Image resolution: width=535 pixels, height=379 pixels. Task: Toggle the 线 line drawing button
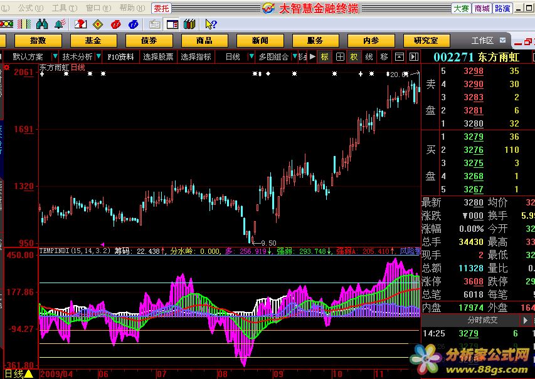pyautogui.click(x=369, y=56)
